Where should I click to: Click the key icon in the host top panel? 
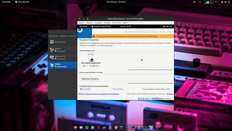(x=194, y=2)
